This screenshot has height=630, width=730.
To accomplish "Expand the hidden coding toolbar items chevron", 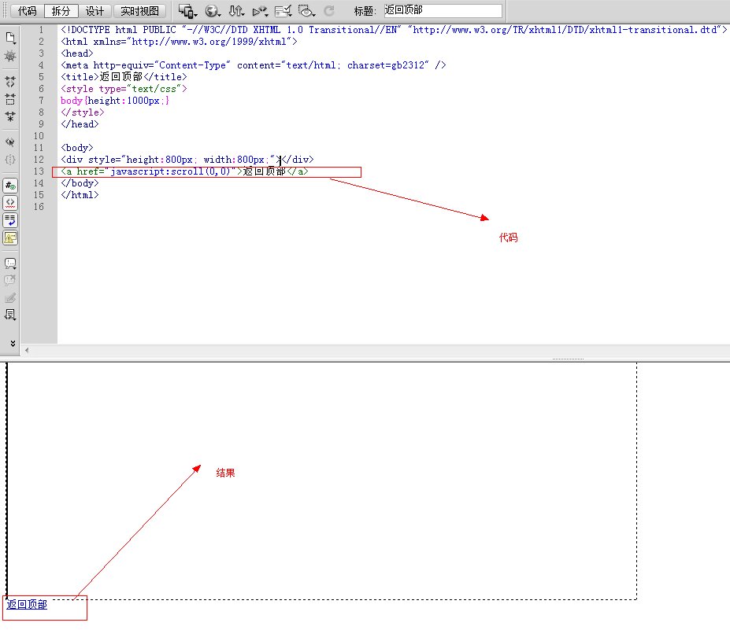I will pos(12,343).
